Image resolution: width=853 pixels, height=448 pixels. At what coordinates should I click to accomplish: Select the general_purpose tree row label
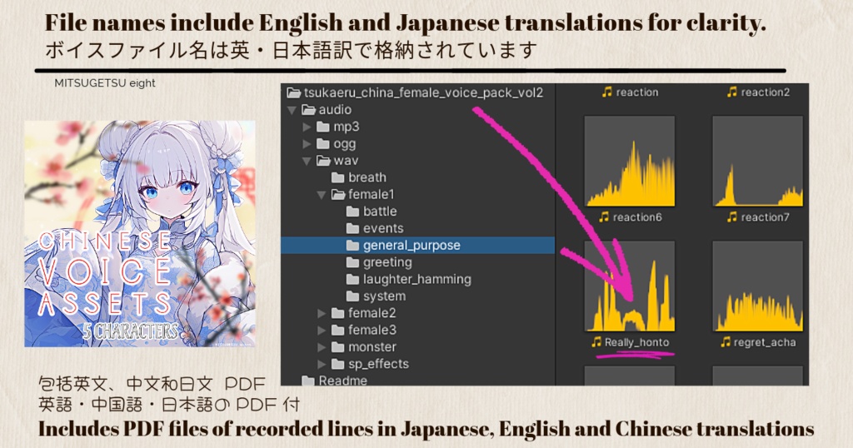(412, 246)
